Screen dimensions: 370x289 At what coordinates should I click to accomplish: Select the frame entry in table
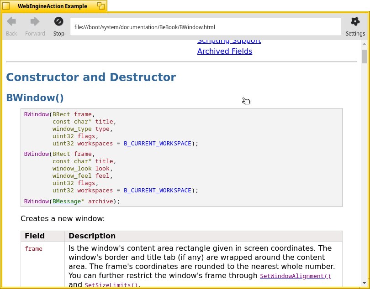[33, 249]
